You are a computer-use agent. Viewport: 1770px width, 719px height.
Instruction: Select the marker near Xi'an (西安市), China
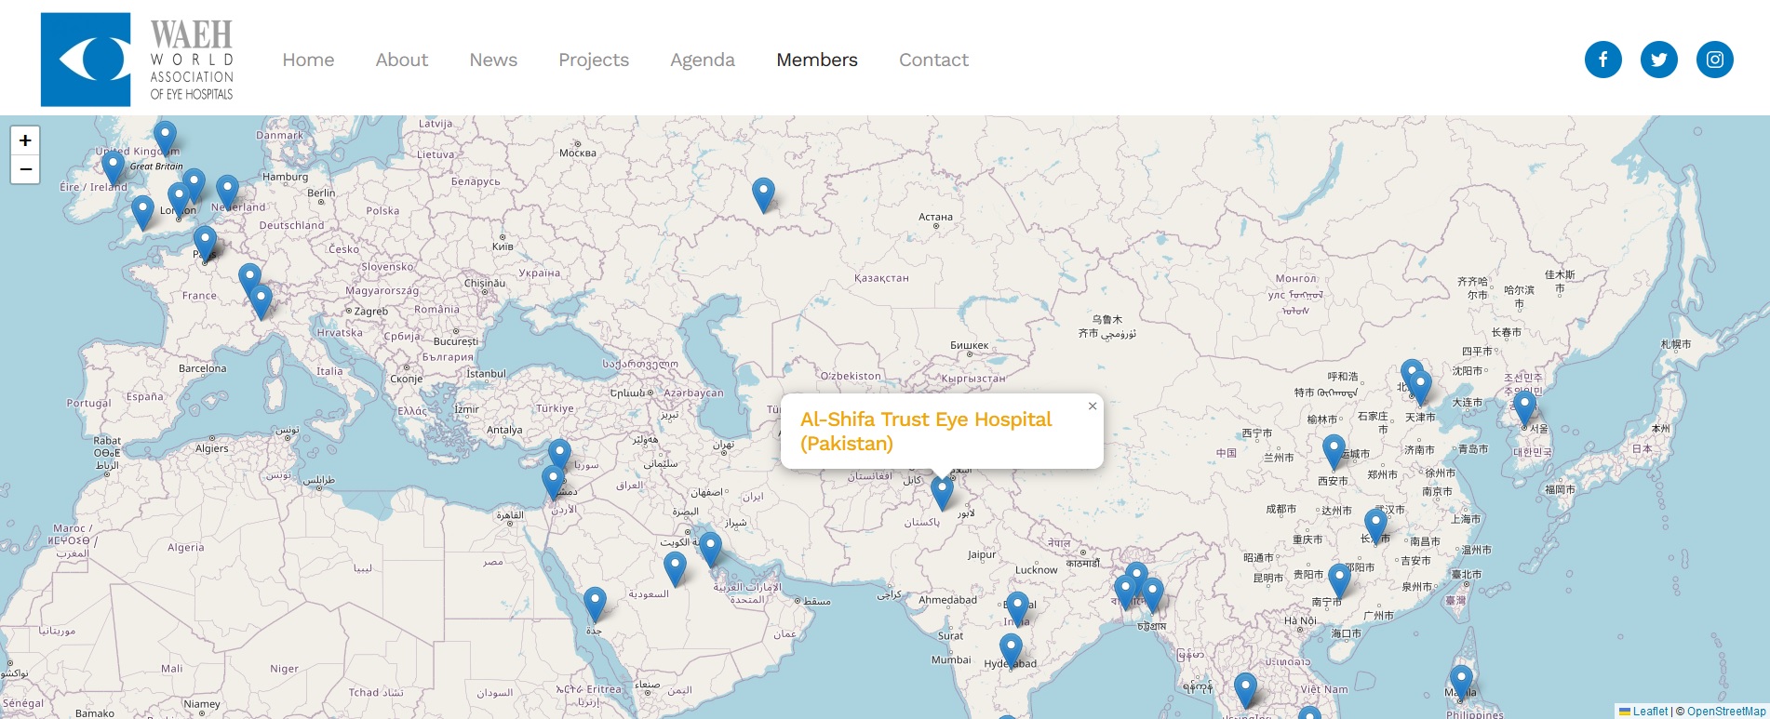coord(1334,452)
